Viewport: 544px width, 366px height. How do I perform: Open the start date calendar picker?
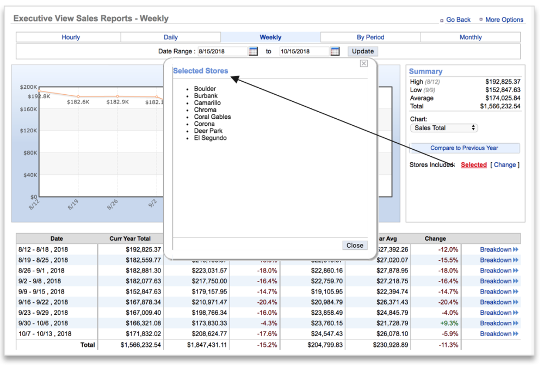click(252, 51)
